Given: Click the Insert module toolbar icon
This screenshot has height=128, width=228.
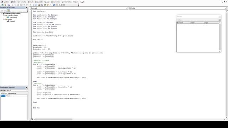Looking at the screenshot, I should [5, 5].
